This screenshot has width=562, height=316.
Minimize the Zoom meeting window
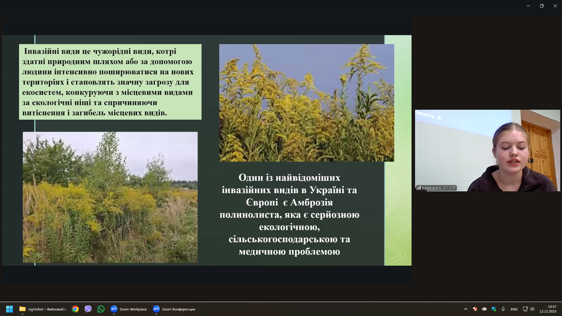(x=528, y=6)
